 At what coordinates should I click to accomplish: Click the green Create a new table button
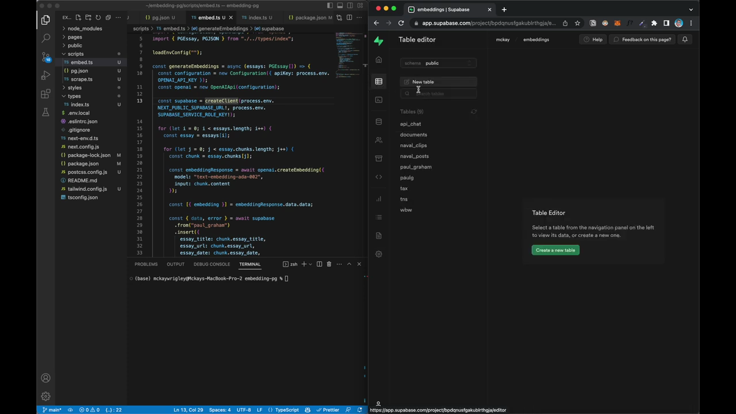tap(555, 250)
